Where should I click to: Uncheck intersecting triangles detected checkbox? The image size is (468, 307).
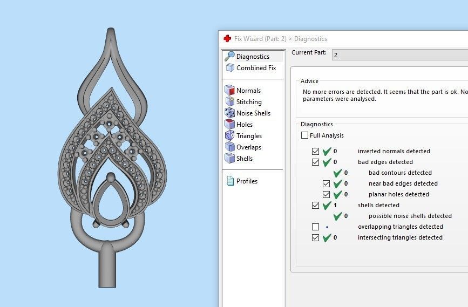coord(316,238)
